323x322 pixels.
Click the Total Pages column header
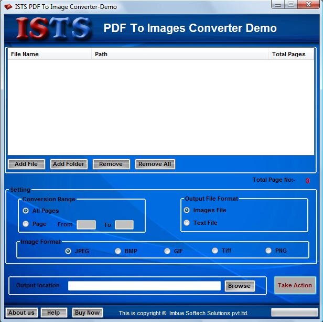click(292, 54)
